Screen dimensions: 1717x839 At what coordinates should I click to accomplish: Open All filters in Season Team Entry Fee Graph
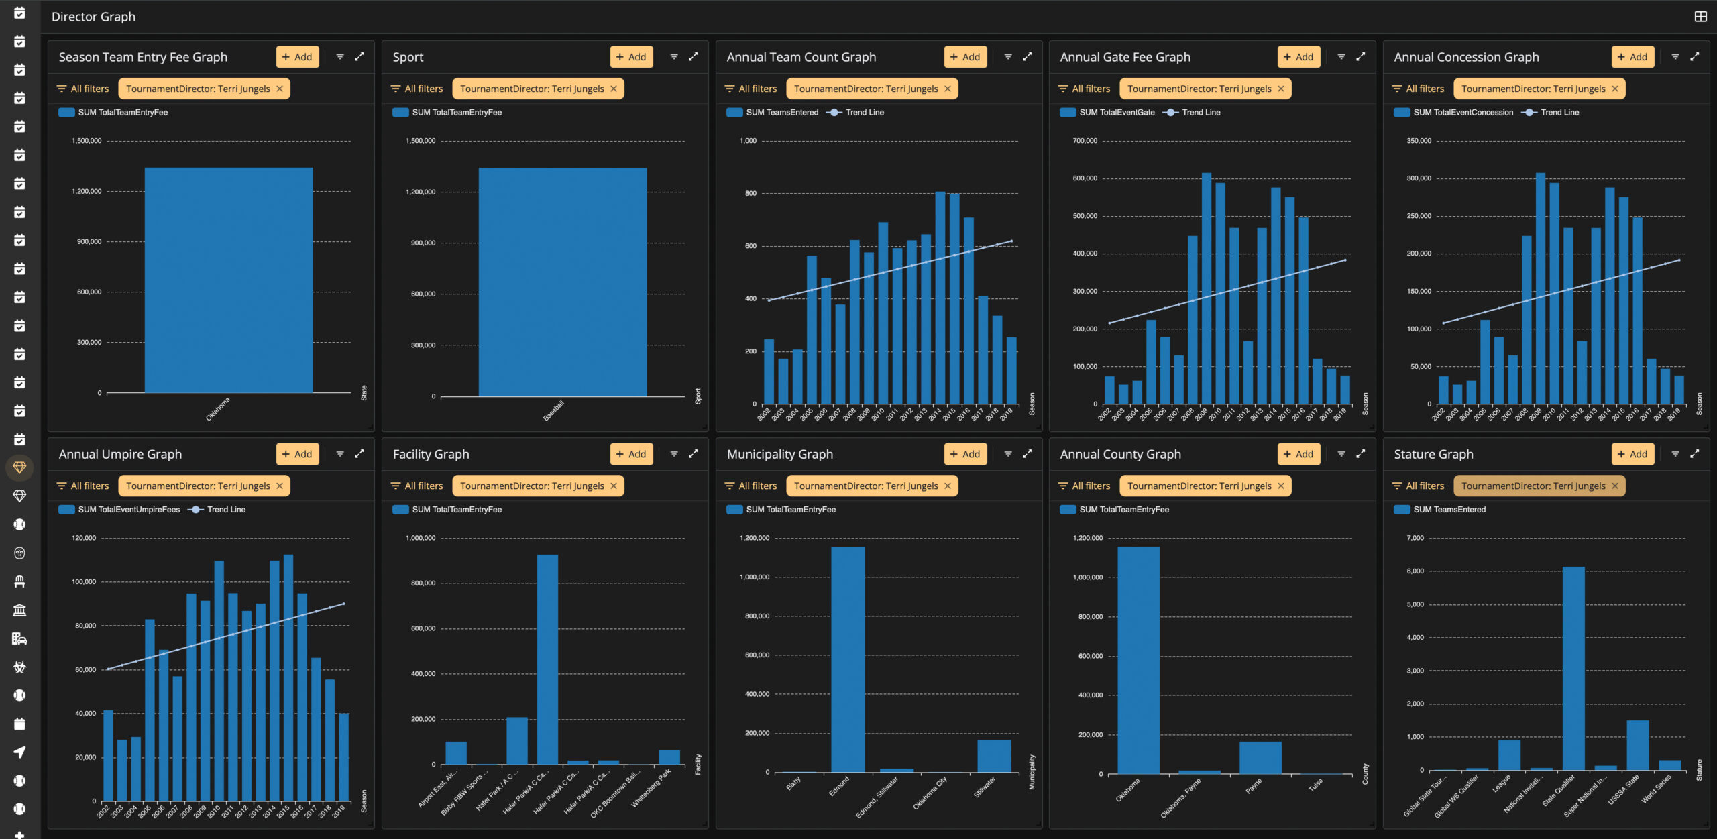(x=83, y=89)
